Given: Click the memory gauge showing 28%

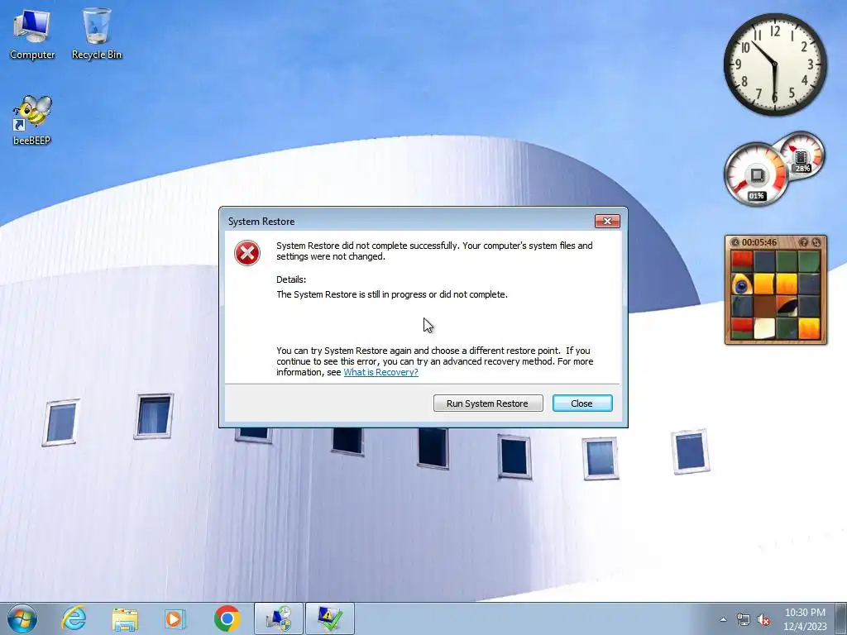Looking at the screenshot, I should tap(802, 155).
